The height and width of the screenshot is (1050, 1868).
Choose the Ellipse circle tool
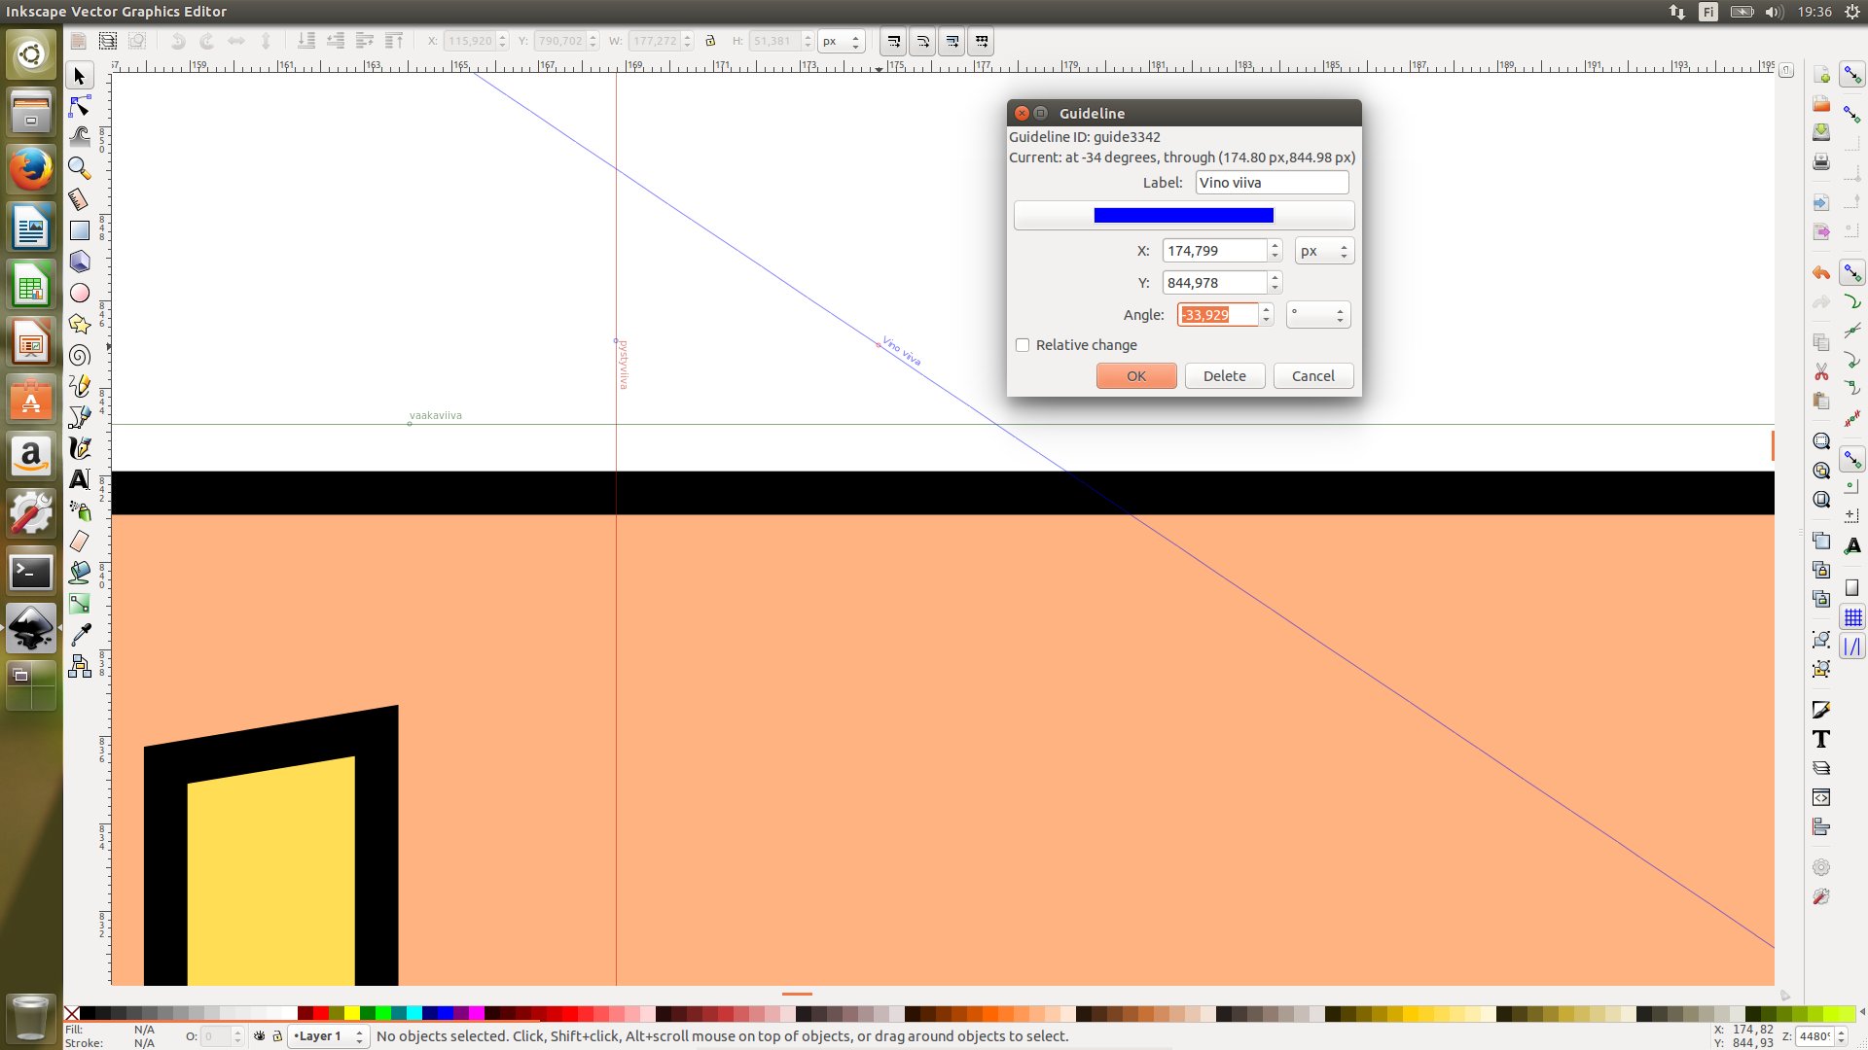80,293
